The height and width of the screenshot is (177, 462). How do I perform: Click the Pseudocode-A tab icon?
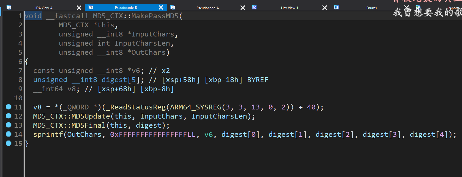pyautogui.click(x=173, y=8)
